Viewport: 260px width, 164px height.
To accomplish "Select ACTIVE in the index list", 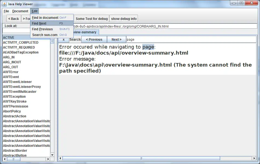I will 27,38.
